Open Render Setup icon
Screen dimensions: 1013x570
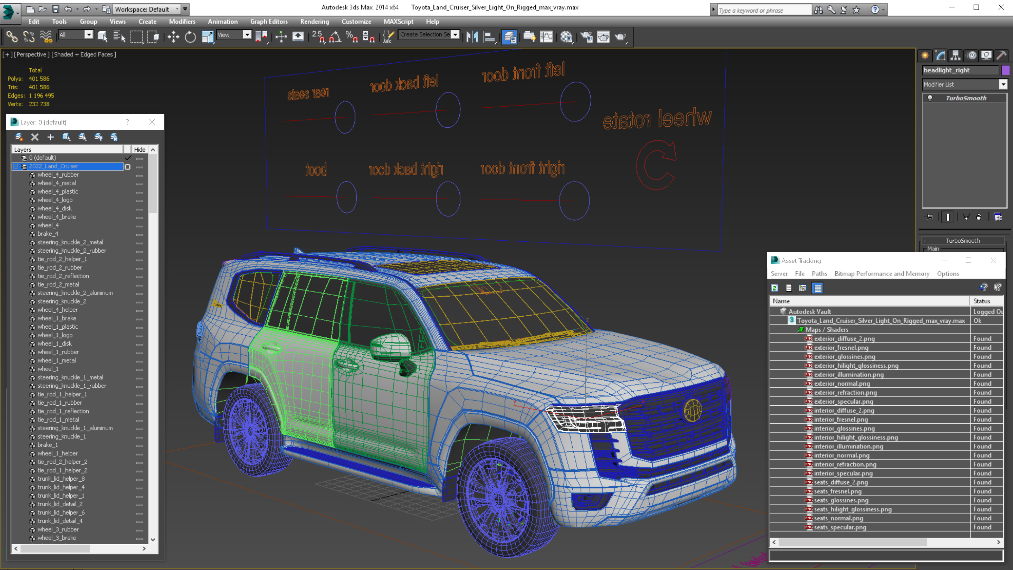586,37
